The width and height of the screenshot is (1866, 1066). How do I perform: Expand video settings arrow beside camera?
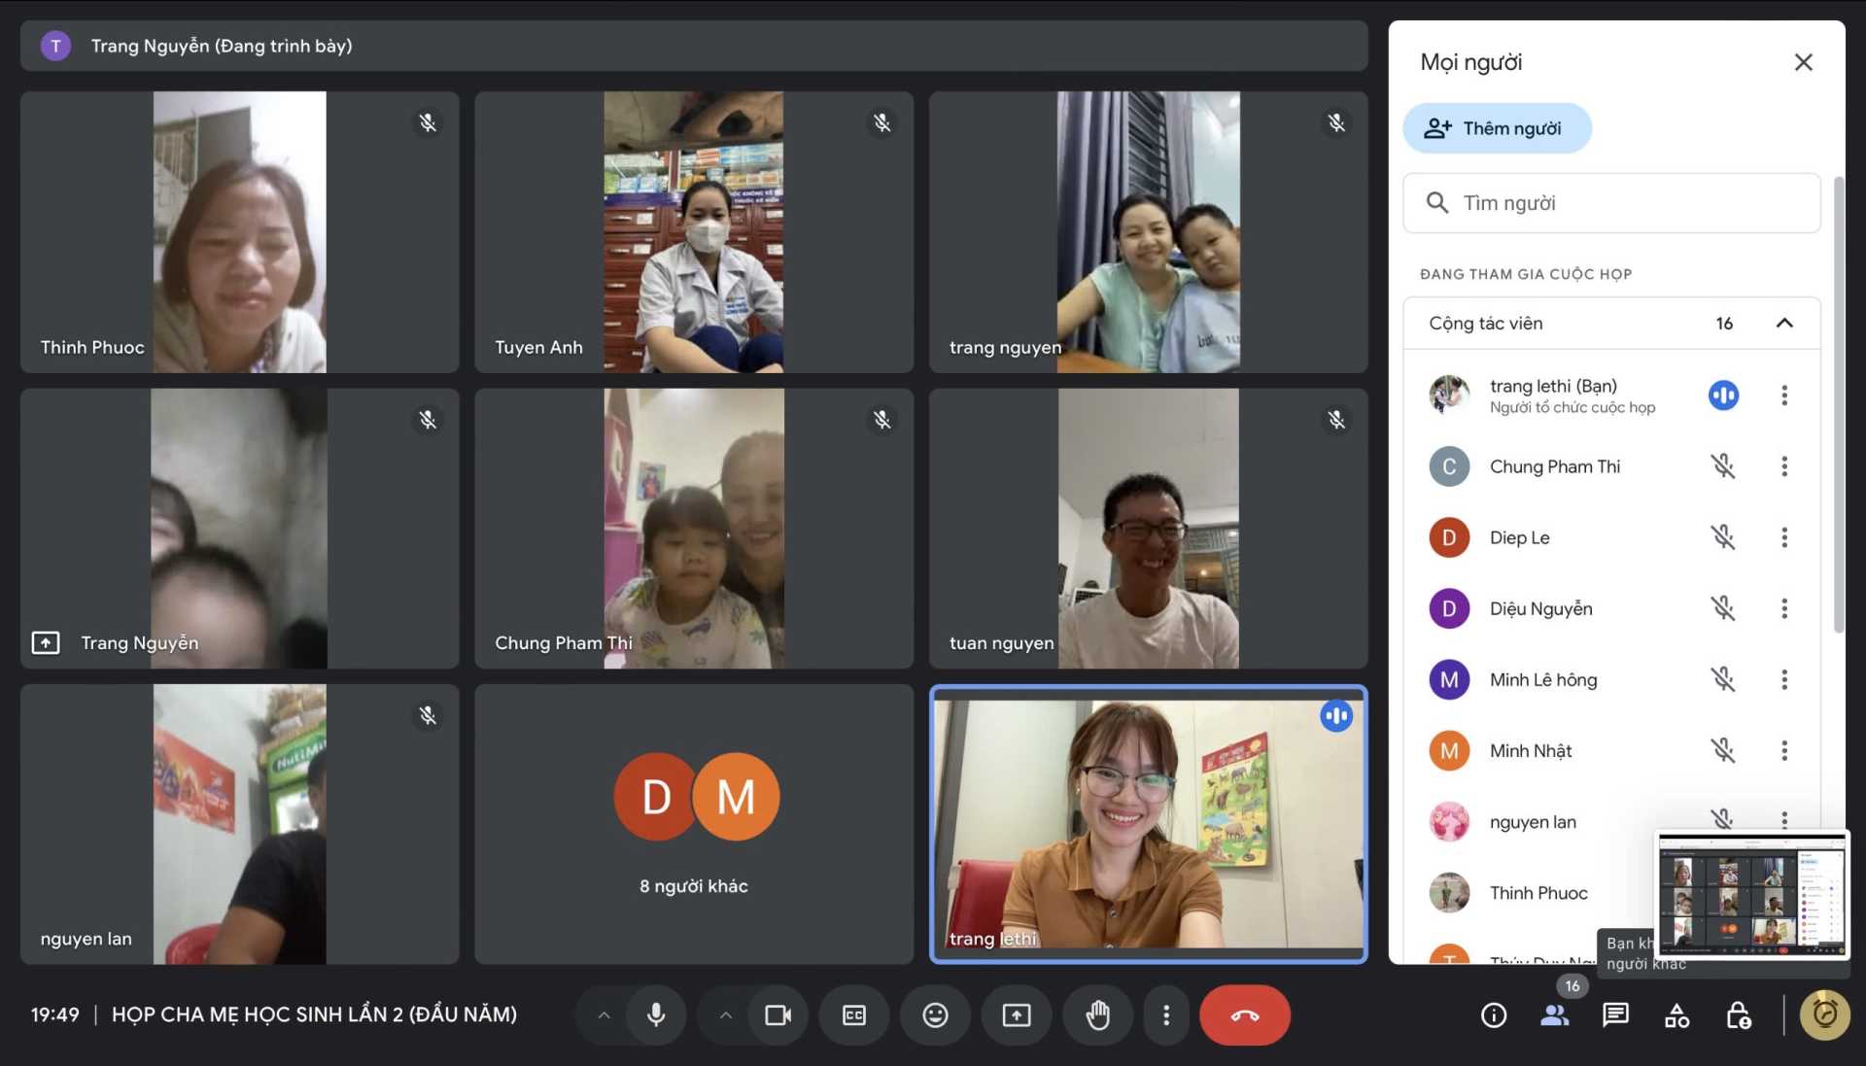point(725,1015)
